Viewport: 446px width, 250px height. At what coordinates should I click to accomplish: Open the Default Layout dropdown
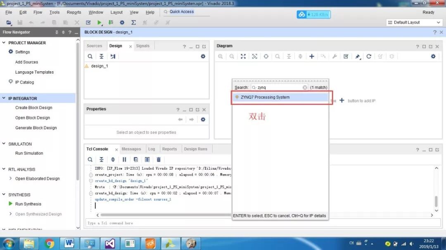tap(414, 22)
